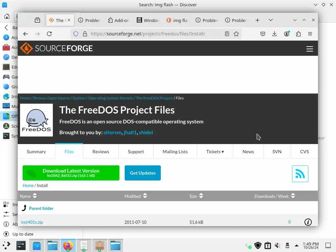Click the aitorsm contributor link
Screen dimensions: 336x252
tap(113, 133)
